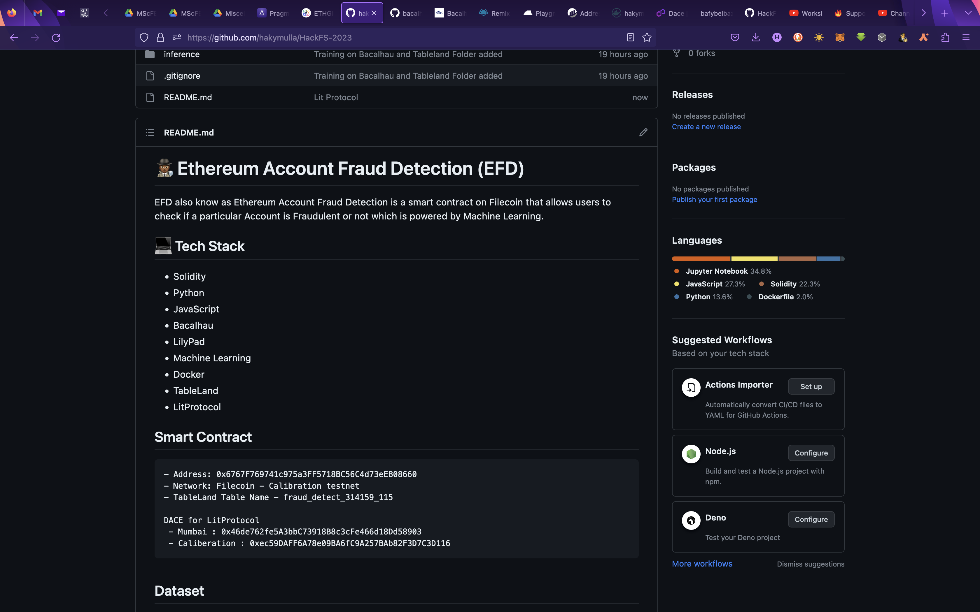Open the ProtonMail pinned tab
980x612 pixels.
pos(61,13)
